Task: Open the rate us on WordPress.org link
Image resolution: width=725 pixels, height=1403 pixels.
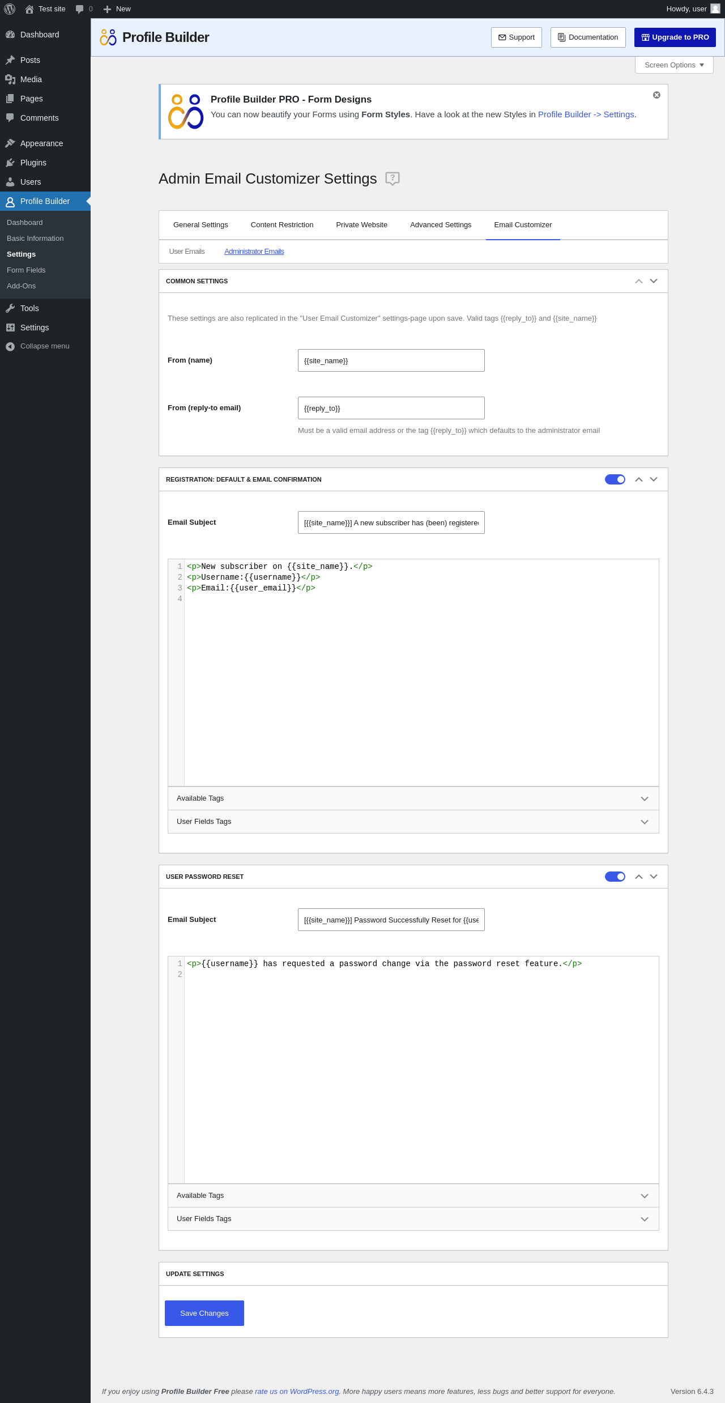Action: pyautogui.click(x=297, y=1391)
